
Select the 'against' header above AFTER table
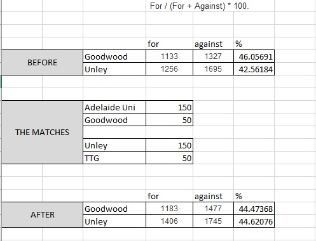tap(209, 196)
